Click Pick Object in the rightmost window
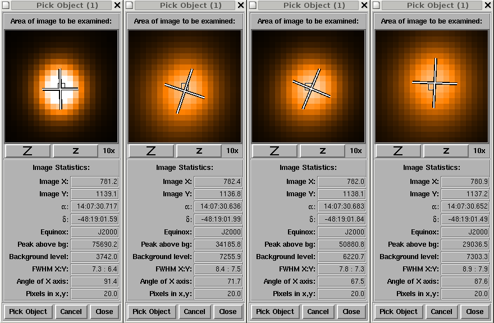 (399, 312)
